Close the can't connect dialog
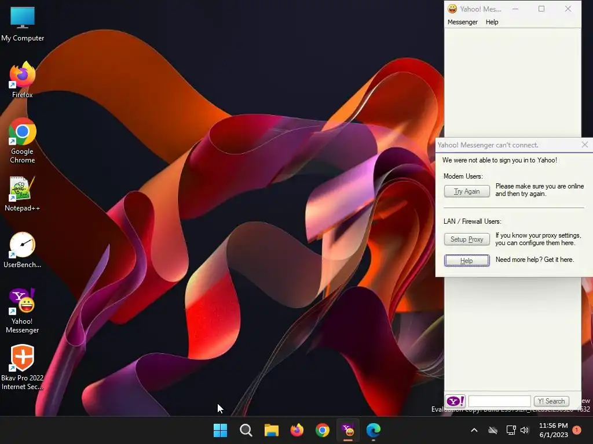 [x=585, y=145]
